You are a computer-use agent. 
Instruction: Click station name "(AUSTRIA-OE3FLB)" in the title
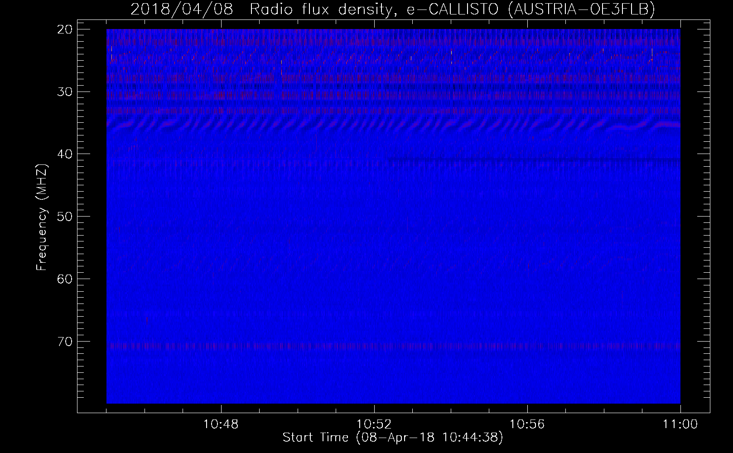(x=581, y=9)
